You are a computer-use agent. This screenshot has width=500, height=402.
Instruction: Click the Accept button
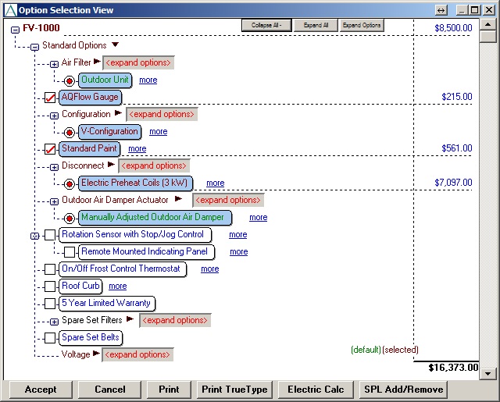point(41,390)
